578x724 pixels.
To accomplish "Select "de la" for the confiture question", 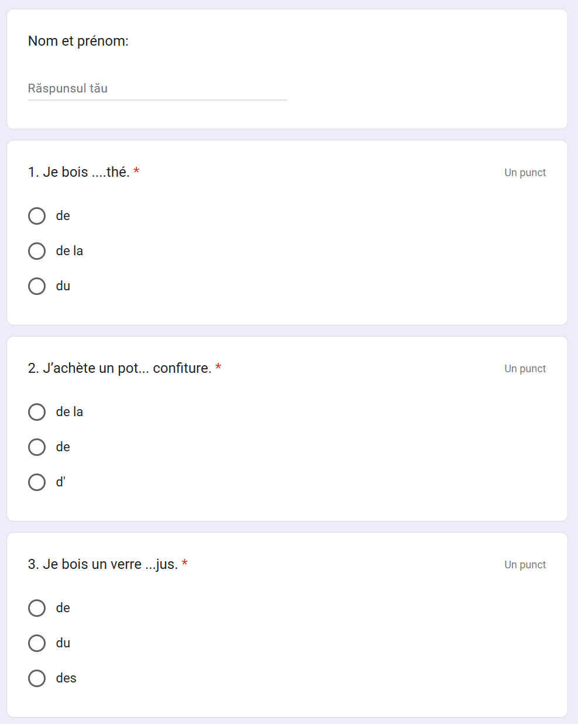I will point(37,412).
